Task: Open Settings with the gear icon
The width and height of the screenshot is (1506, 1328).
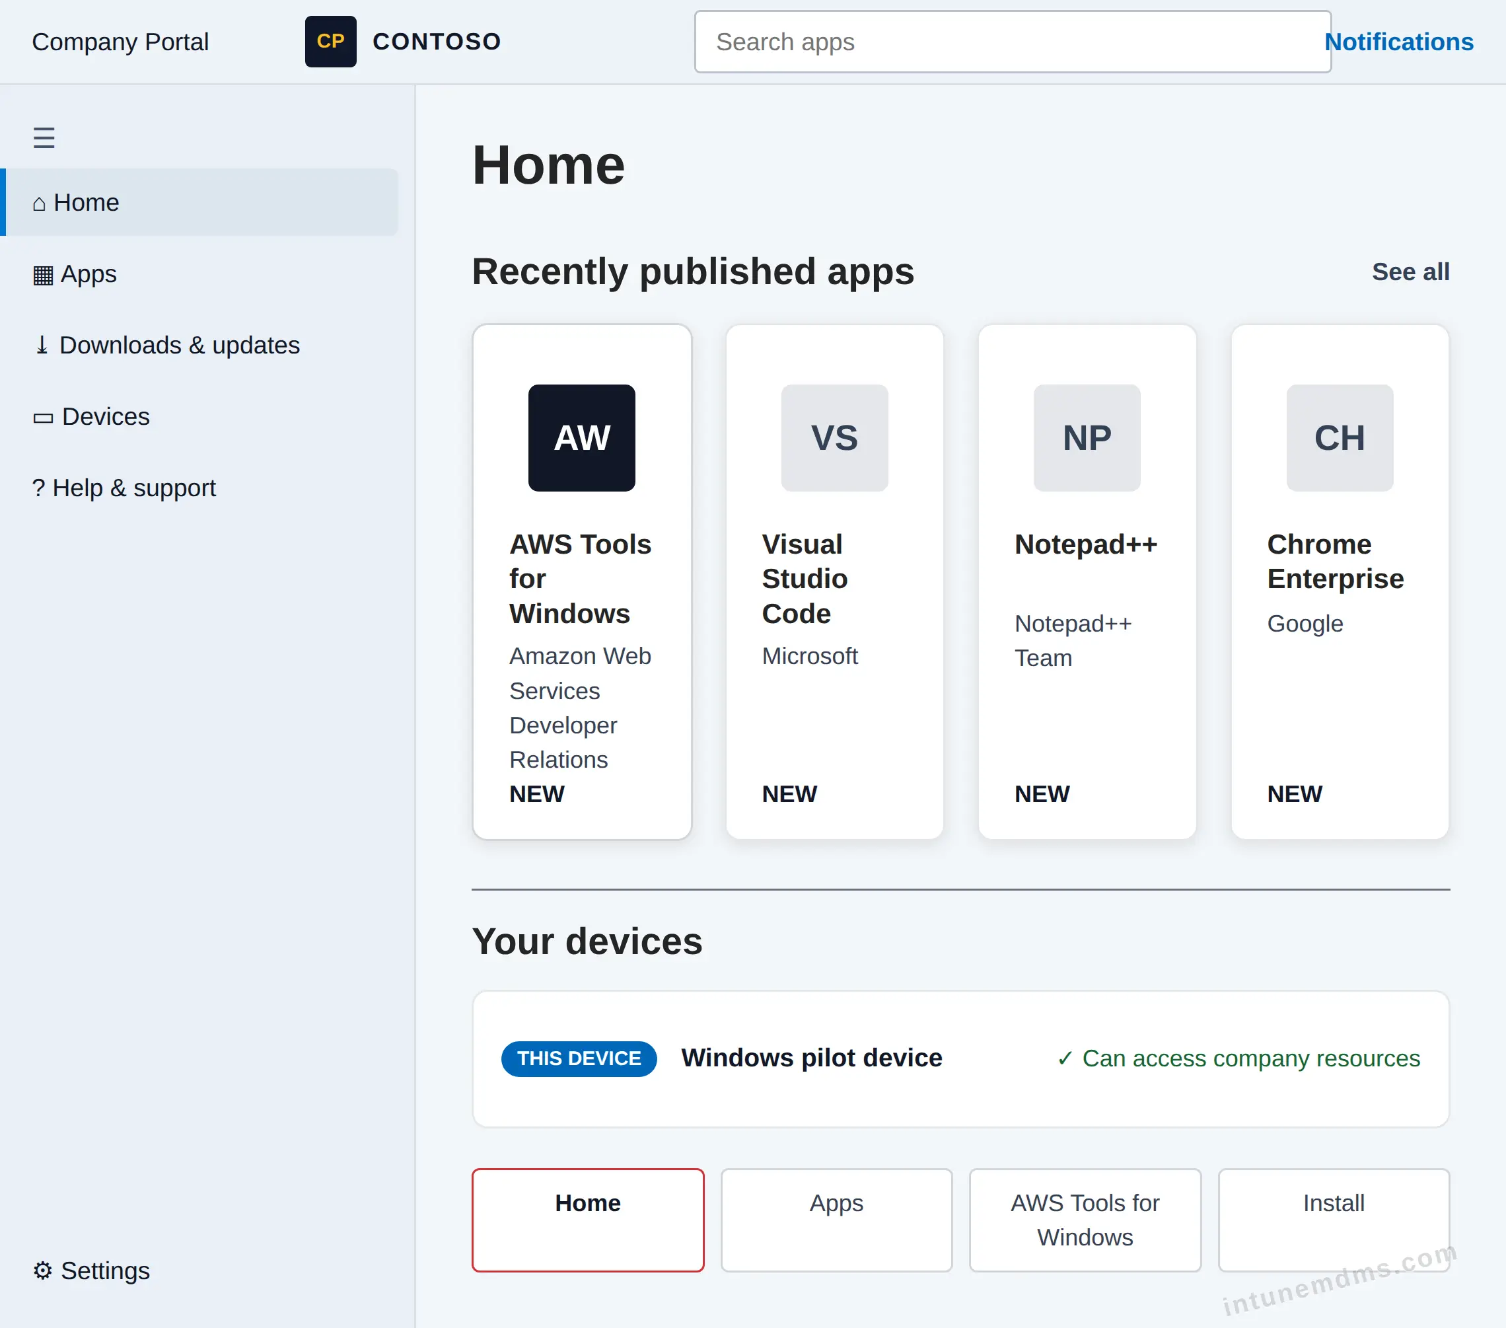Action: pos(91,1271)
